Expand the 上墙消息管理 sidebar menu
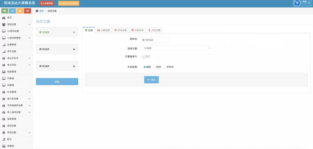This screenshot has height=149, width=313. (x=16, y=38)
